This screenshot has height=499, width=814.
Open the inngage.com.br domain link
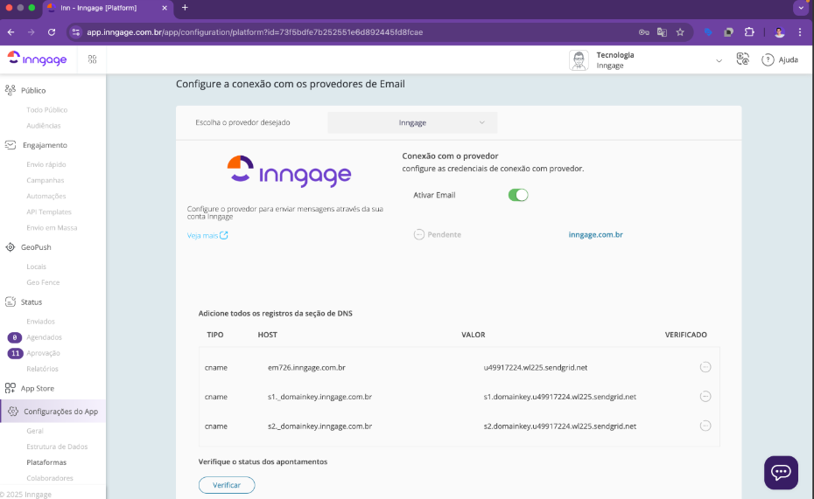pos(595,235)
